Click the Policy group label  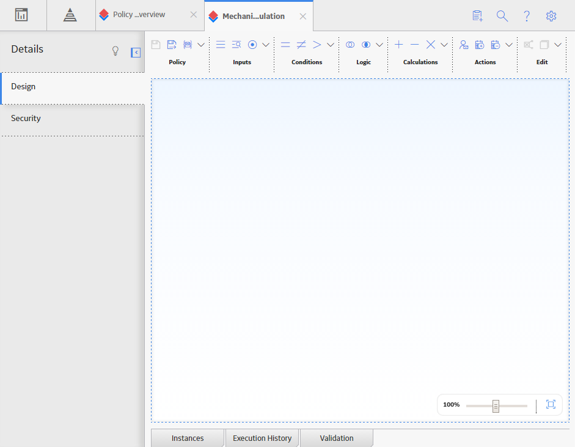click(177, 62)
